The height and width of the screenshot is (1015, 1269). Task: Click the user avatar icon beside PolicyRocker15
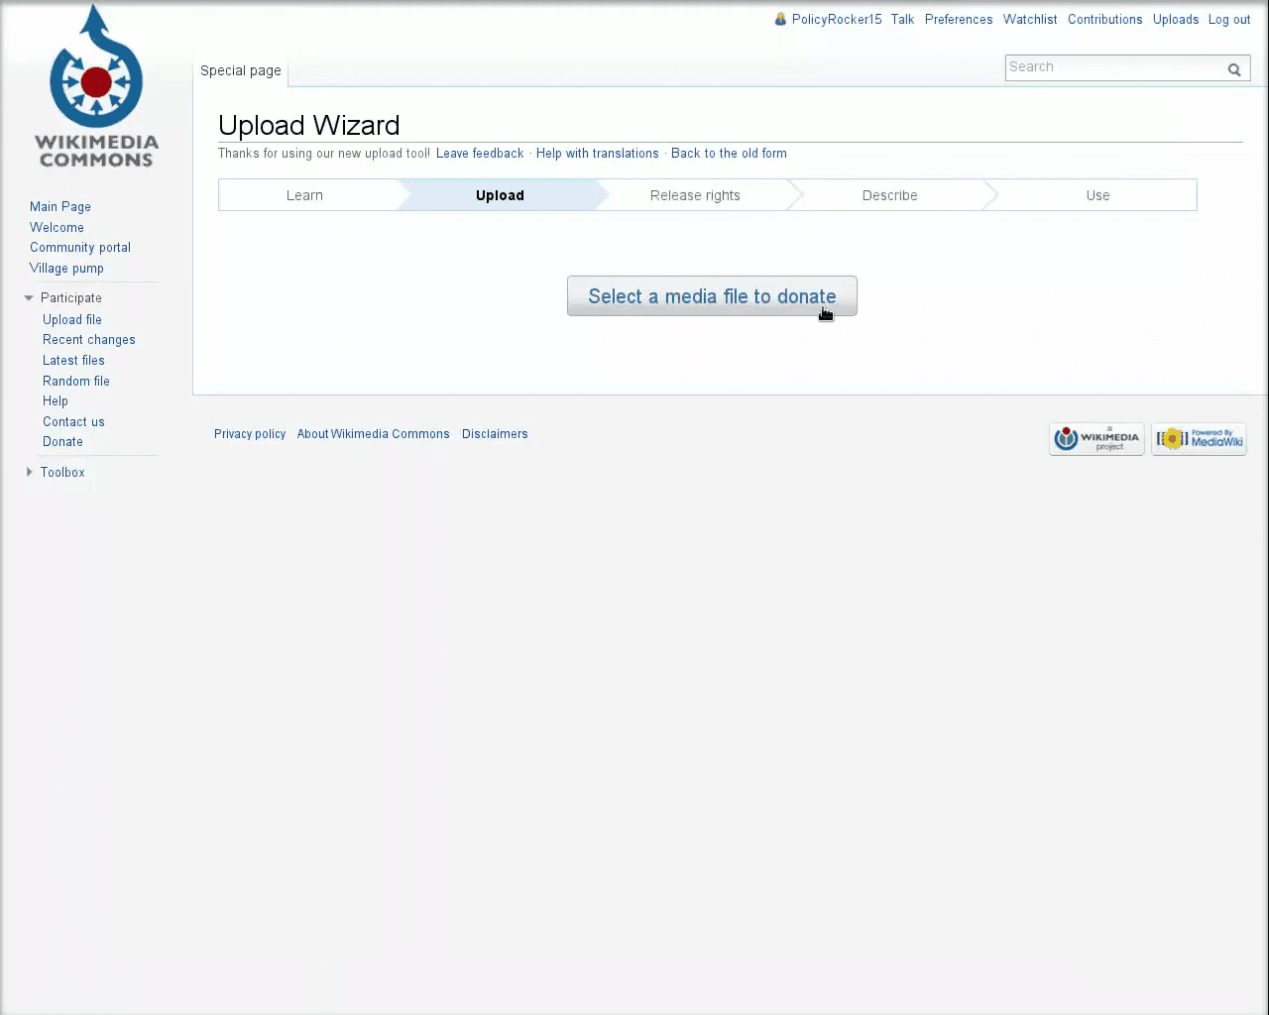pos(780,19)
